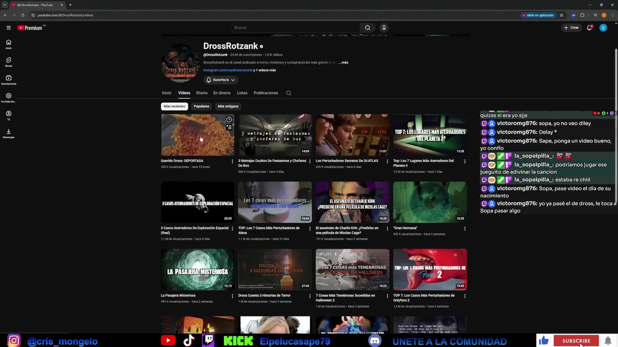Select the Videos channel tab
Viewport: 618px width, 347px height.
(x=184, y=93)
